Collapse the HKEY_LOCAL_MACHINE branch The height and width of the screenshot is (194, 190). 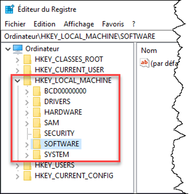(17, 81)
